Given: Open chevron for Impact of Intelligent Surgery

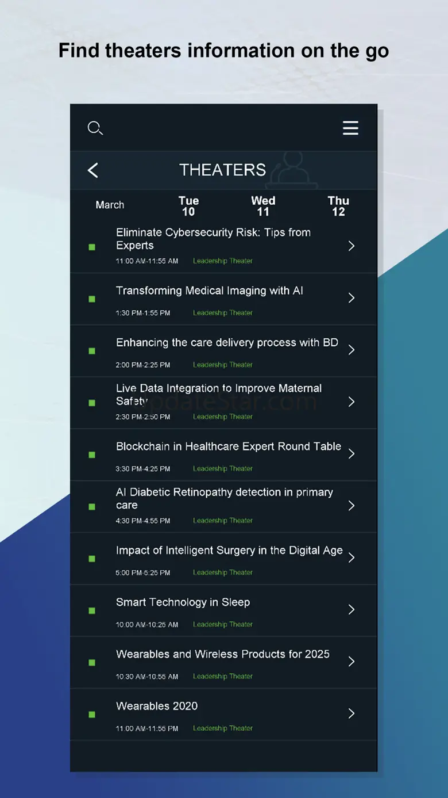Looking at the screenshot, I should pyautogui.click(x=352, y=558).
